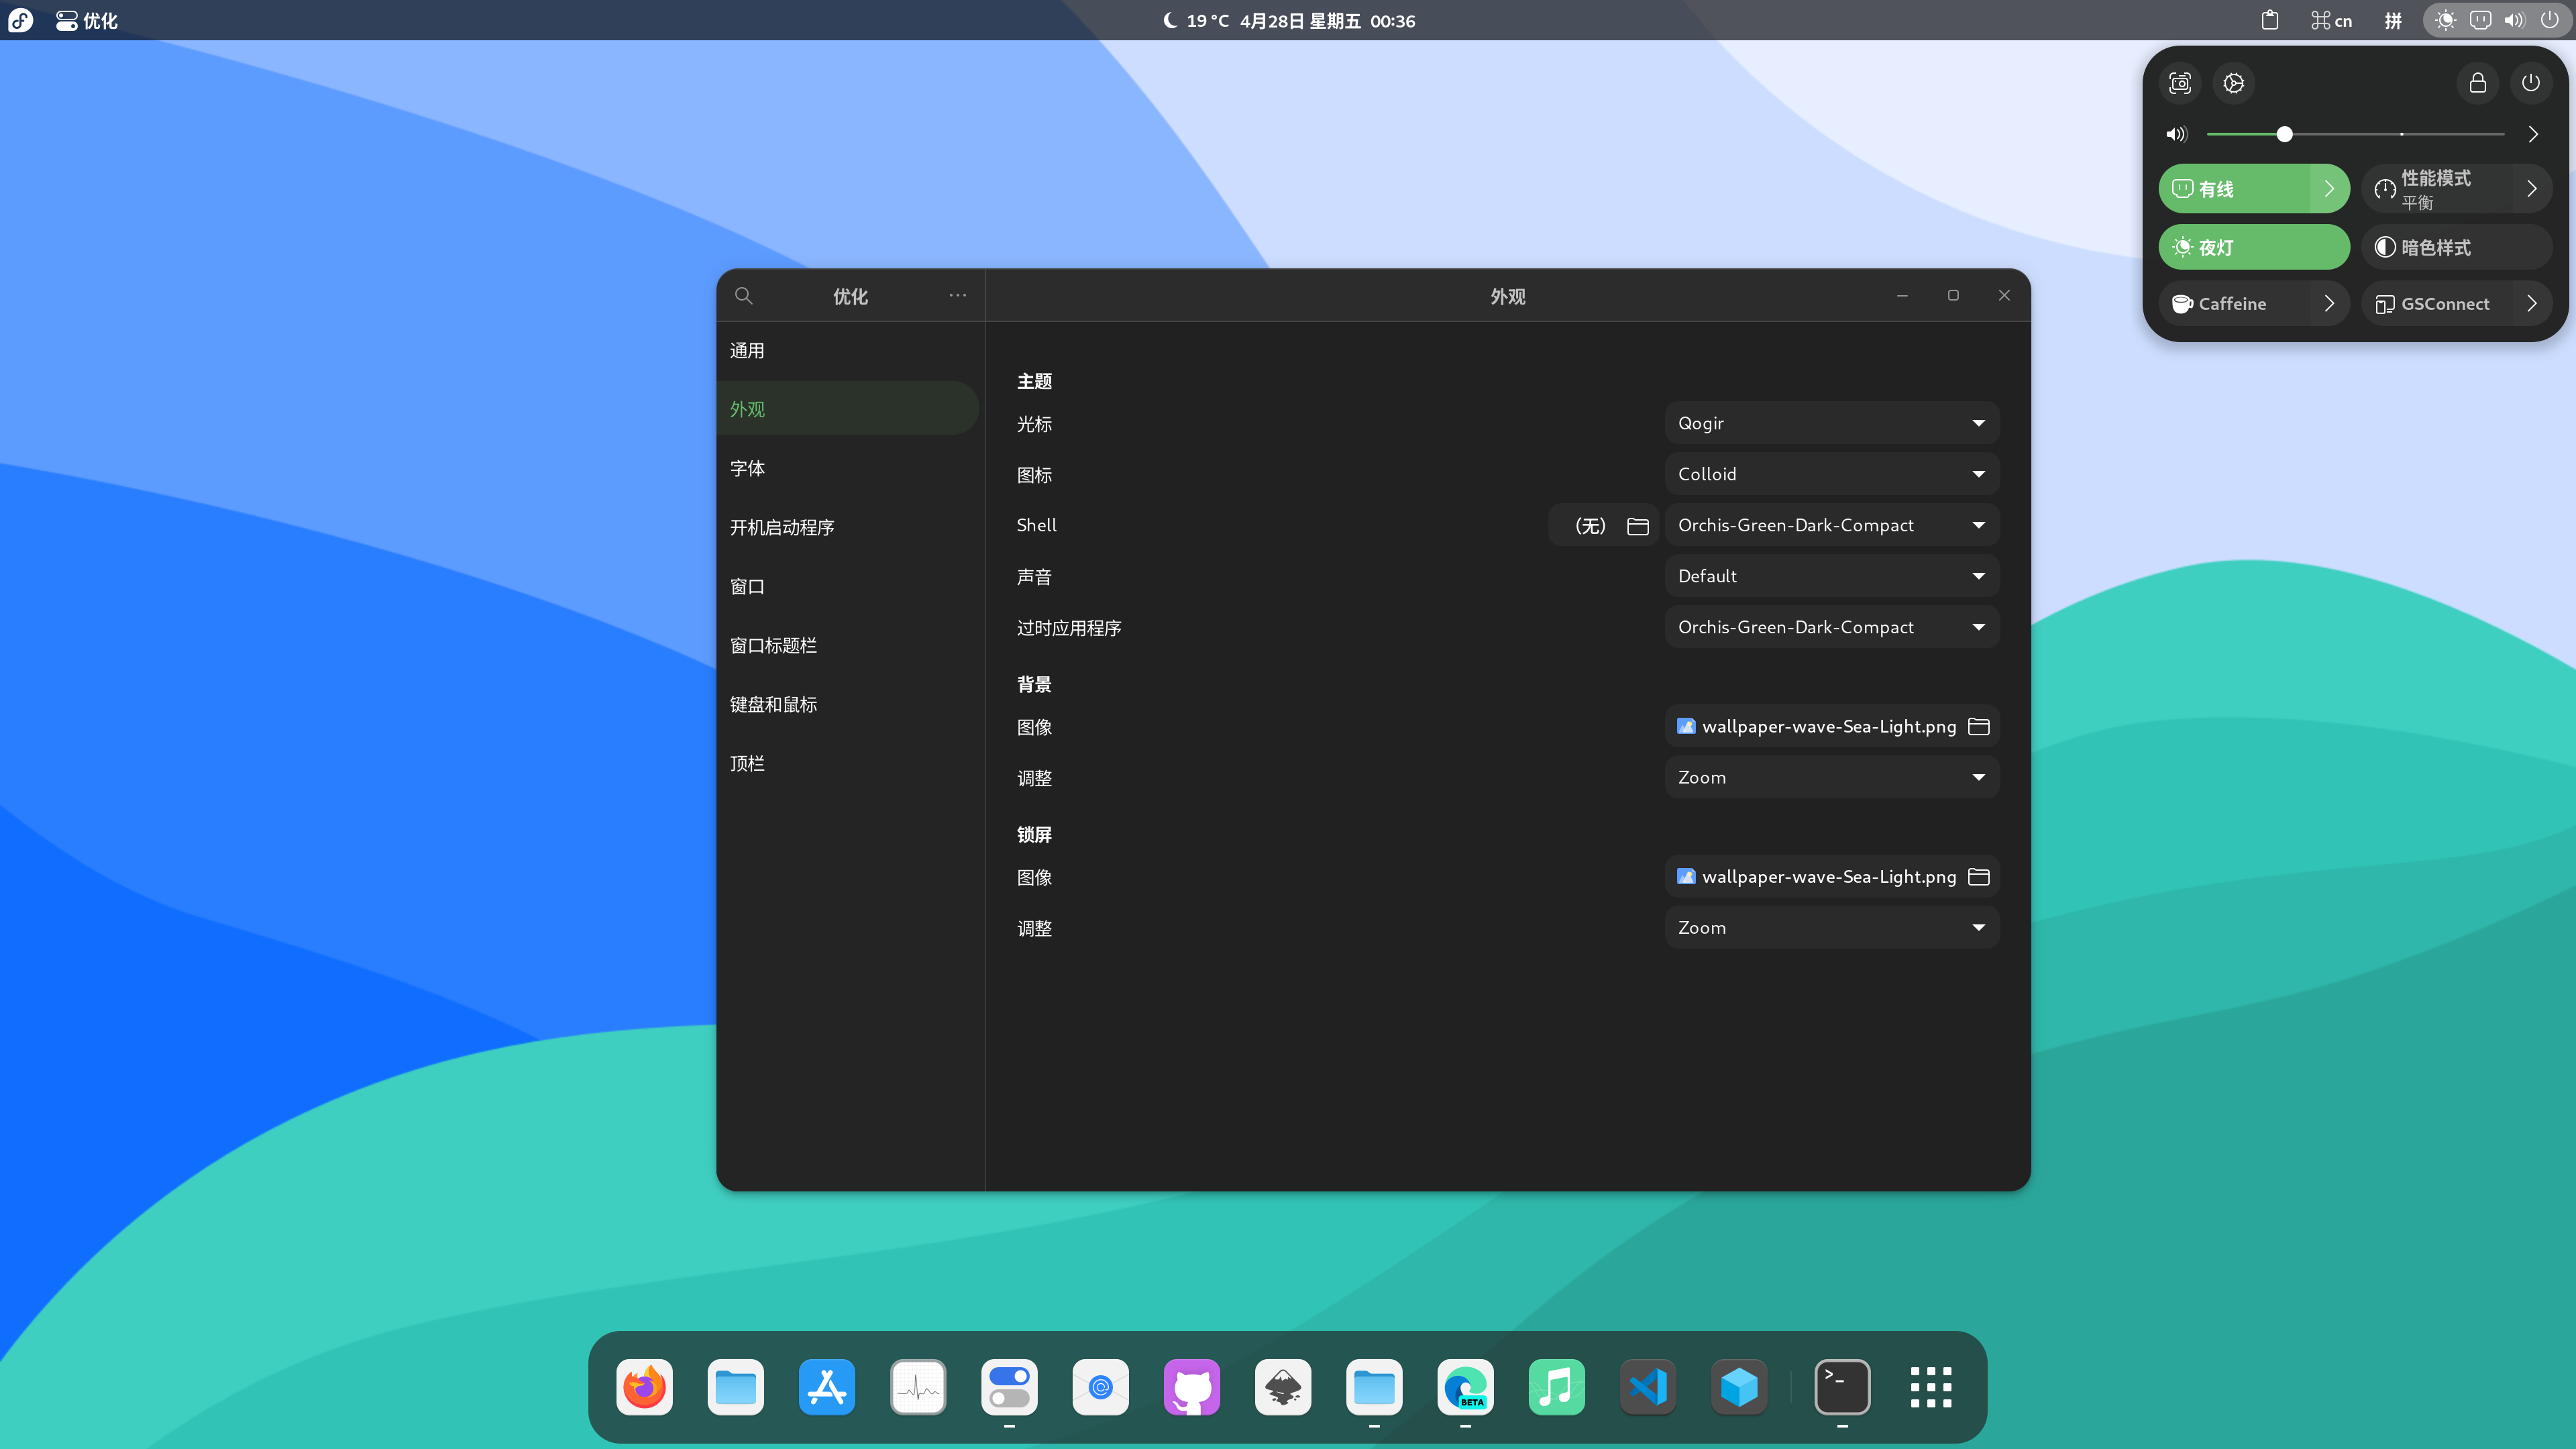Open GSConnect panel options

point(2532,303)
